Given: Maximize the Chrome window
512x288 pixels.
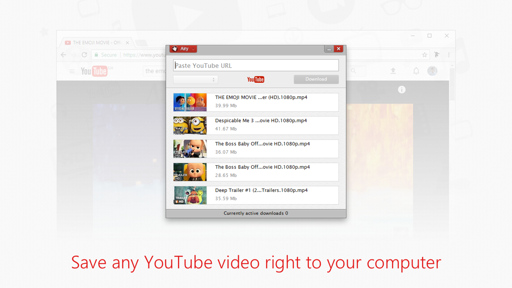Looking at the screenshot, I should coord(430,36).
